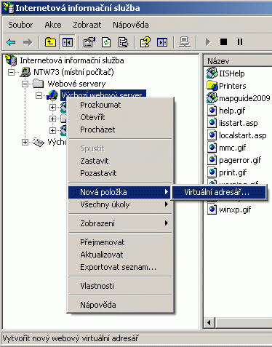Choose Prozkoumat from context menu

[120, 105]
